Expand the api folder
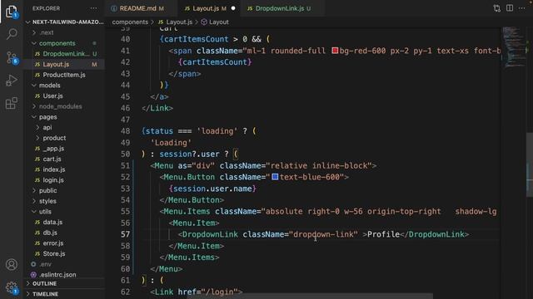533x299 pixels. [64, 127]
